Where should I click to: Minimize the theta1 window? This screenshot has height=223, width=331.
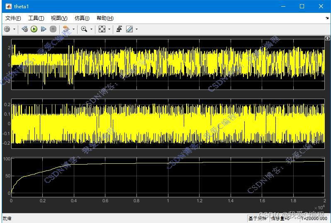pyautogui.click(x=283, y=6)
